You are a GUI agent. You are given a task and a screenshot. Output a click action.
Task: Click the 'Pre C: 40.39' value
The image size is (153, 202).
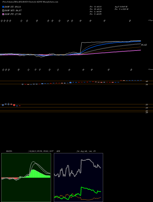[x=96, y=14]
